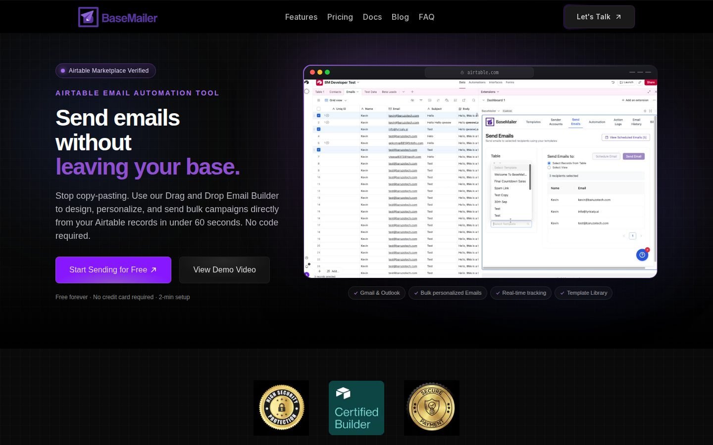The image size is (713, 445).
Task: Click the red Share button
Action: pos(651,82)
